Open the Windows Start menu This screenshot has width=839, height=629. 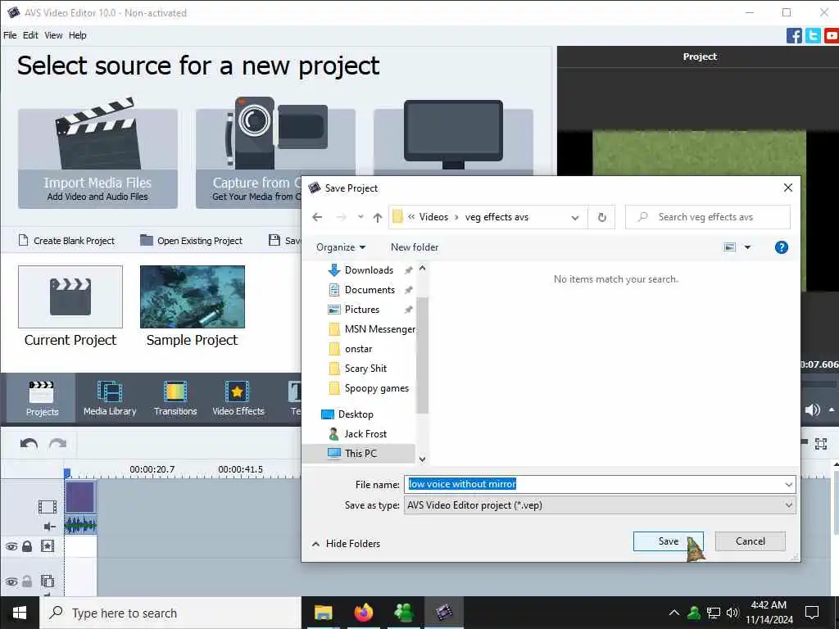(x=20, y=613)
